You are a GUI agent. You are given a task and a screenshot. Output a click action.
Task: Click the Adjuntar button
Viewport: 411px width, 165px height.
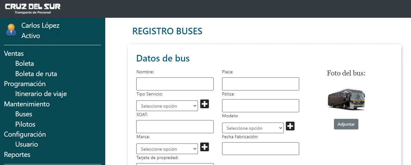(x=346, y=124)
